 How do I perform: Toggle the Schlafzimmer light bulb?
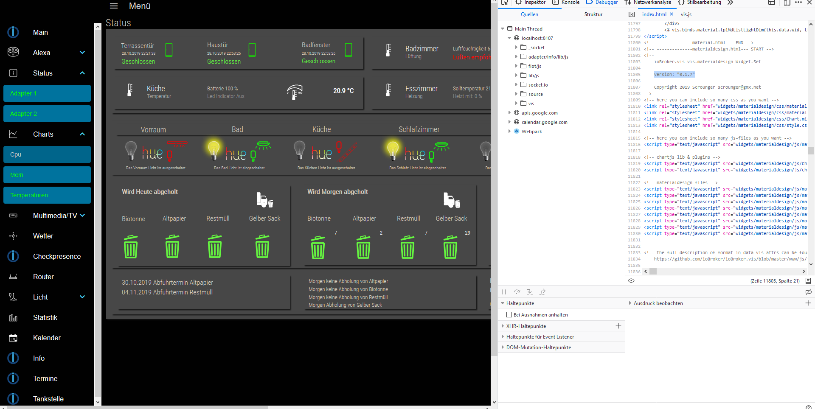click(393, 150)
